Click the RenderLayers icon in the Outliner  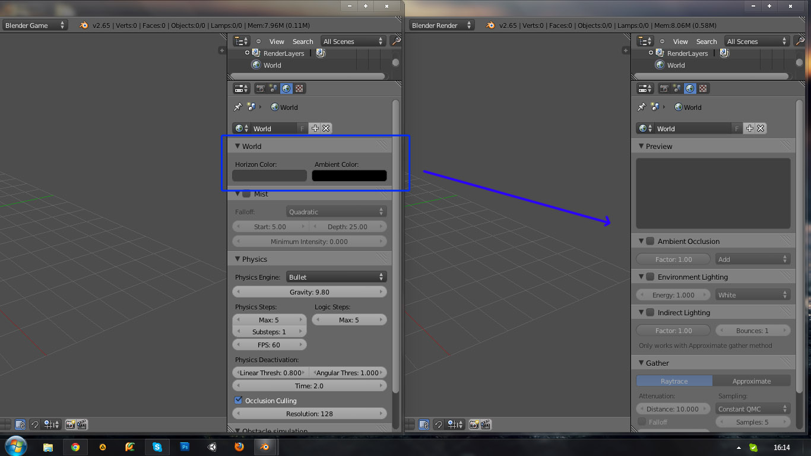tap(256, 53)
